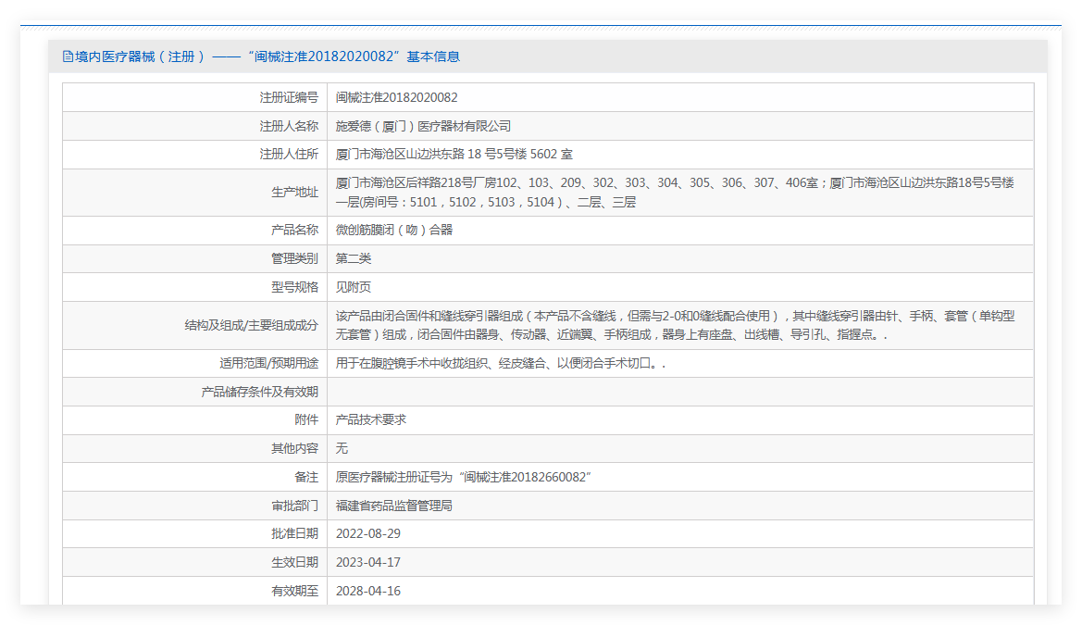
Task: Click the label 注册人住所
Action: 289,155
